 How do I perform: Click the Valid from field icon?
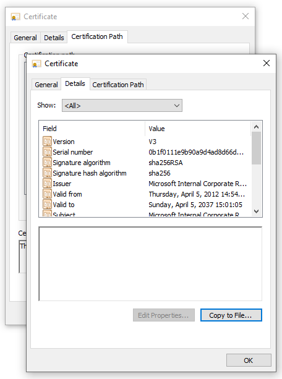pyautogui.click(x=47, y=194)
